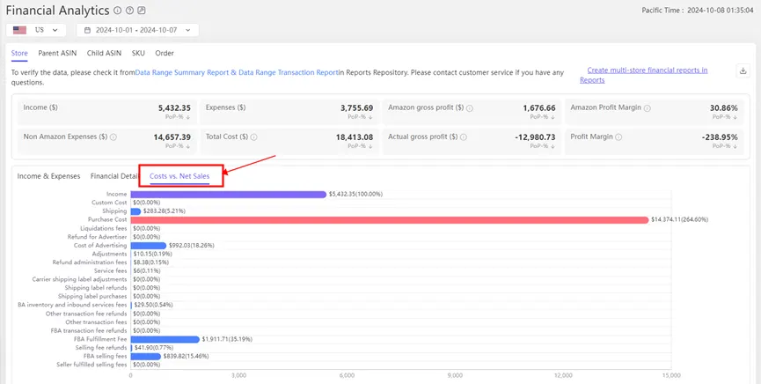Click info icon next to Amazon gross profit

470,108
